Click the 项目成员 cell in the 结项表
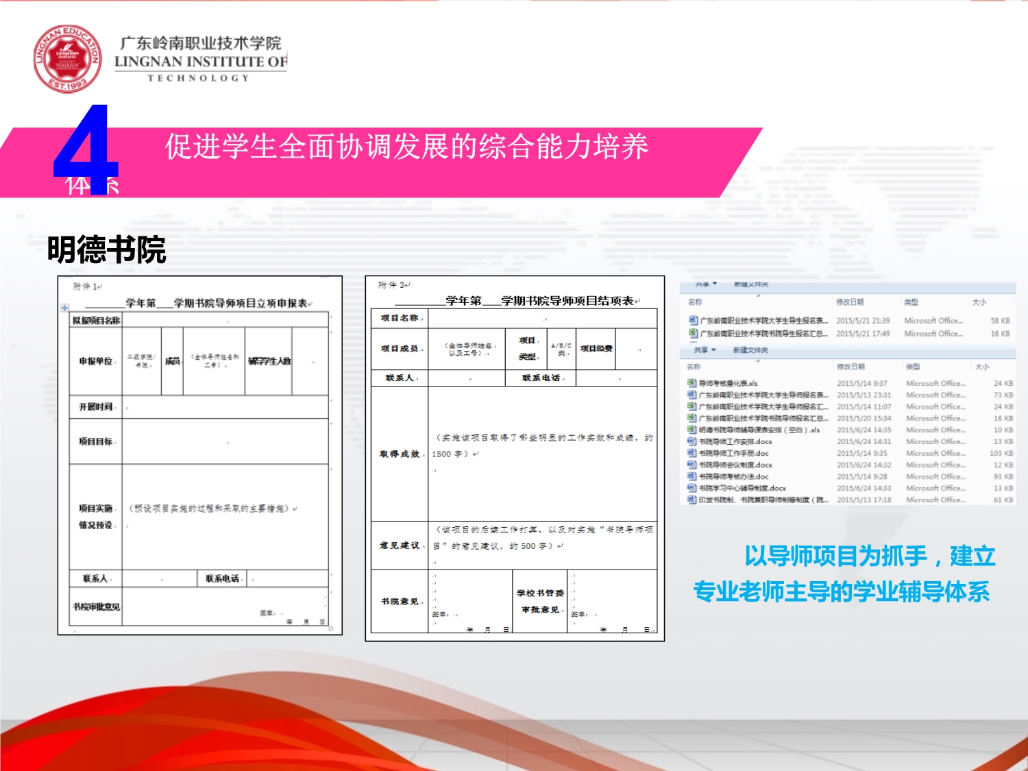 pyautogui.click(x=400, y=349)
